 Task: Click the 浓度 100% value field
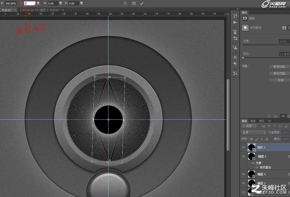[x=284, y=42]
